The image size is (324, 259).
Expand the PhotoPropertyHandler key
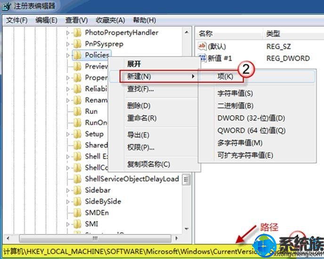[68, 32]
